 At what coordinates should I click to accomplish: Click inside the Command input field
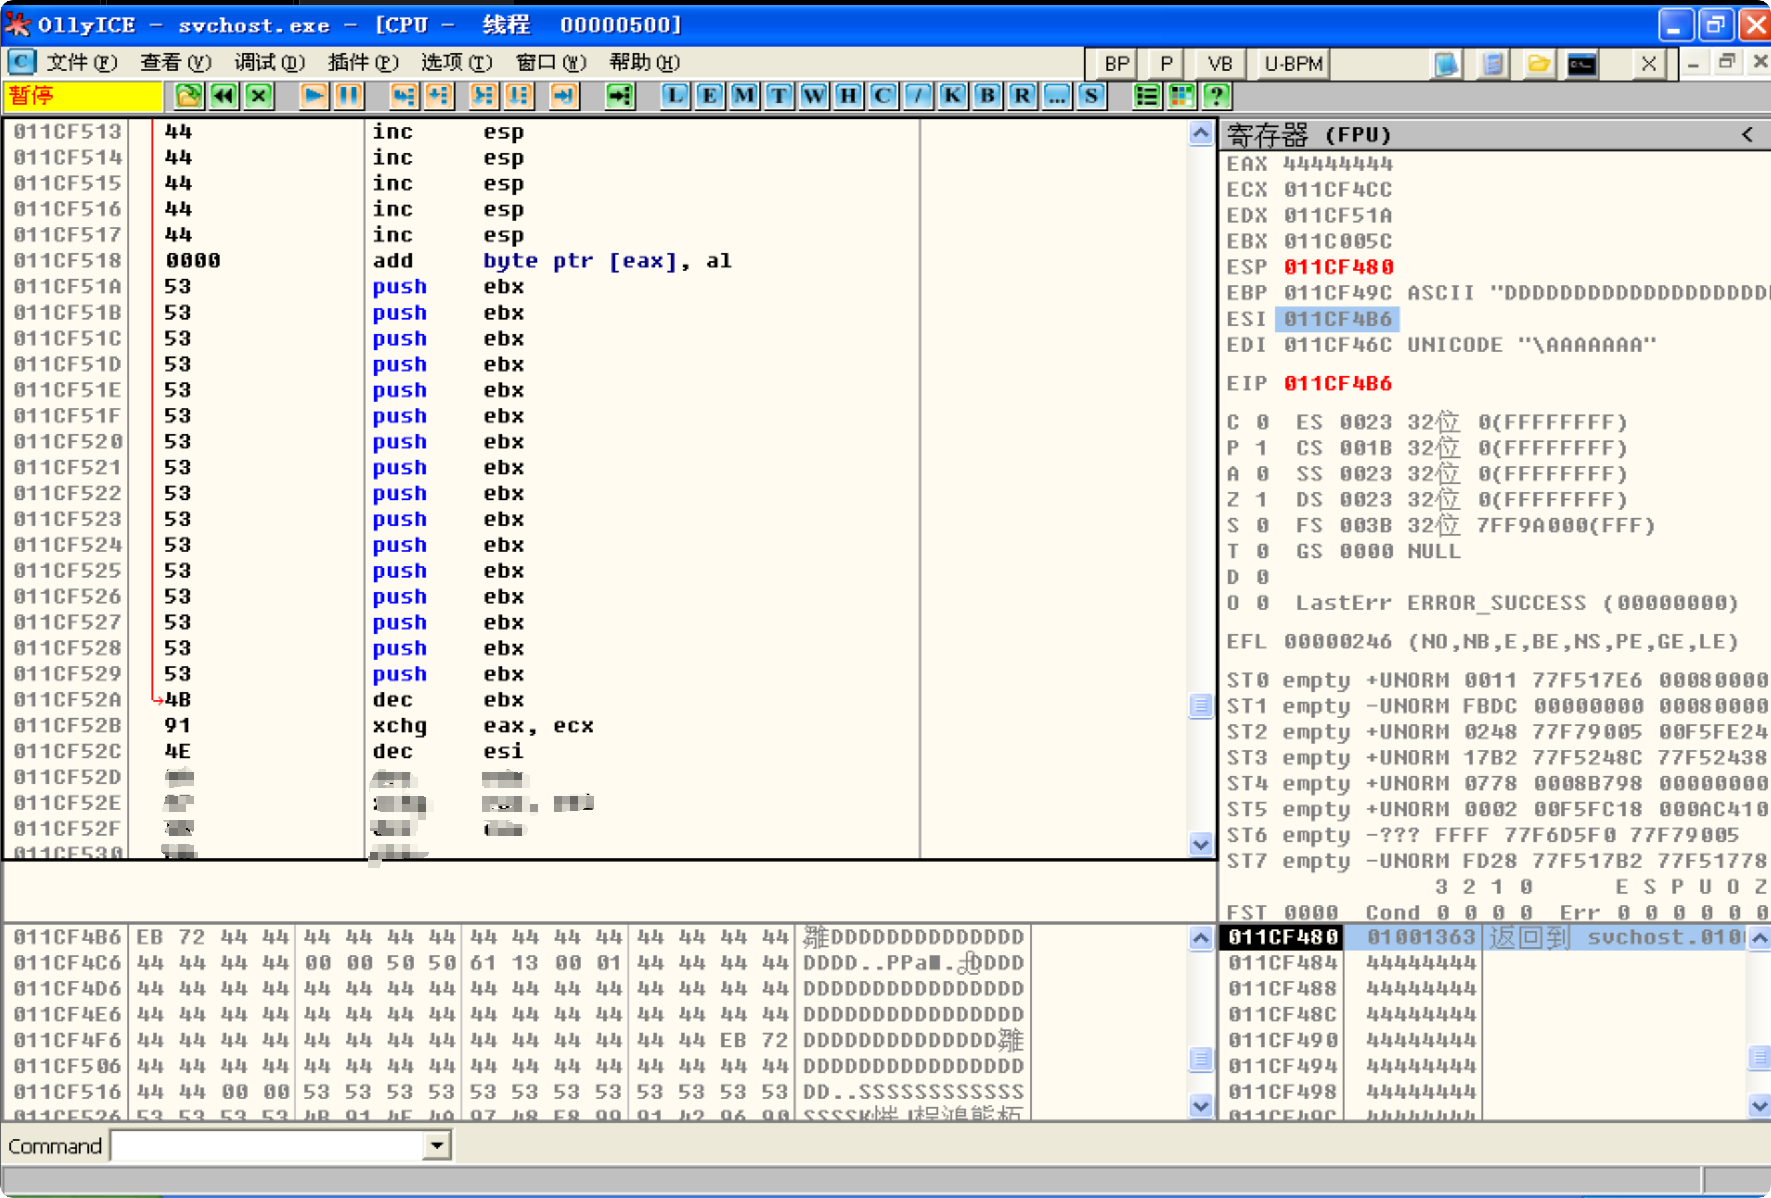click(267, 1145)
